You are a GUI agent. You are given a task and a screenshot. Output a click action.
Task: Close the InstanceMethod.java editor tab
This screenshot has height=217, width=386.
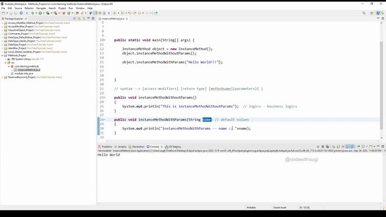coord(127,19)
